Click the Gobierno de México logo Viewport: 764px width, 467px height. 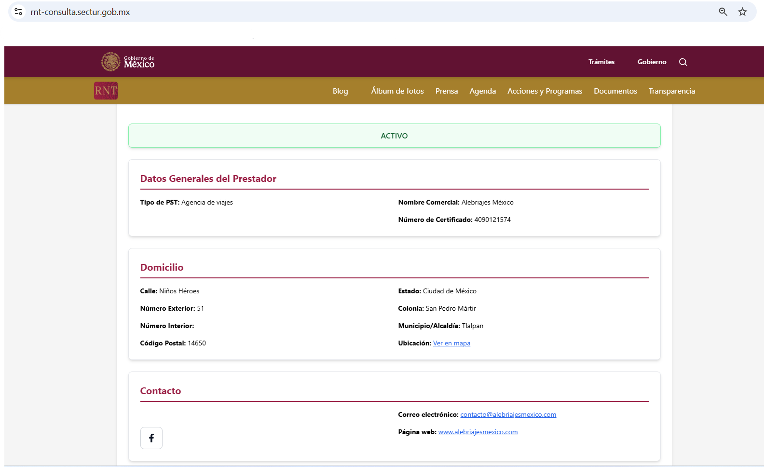click(x=128, y=62)
